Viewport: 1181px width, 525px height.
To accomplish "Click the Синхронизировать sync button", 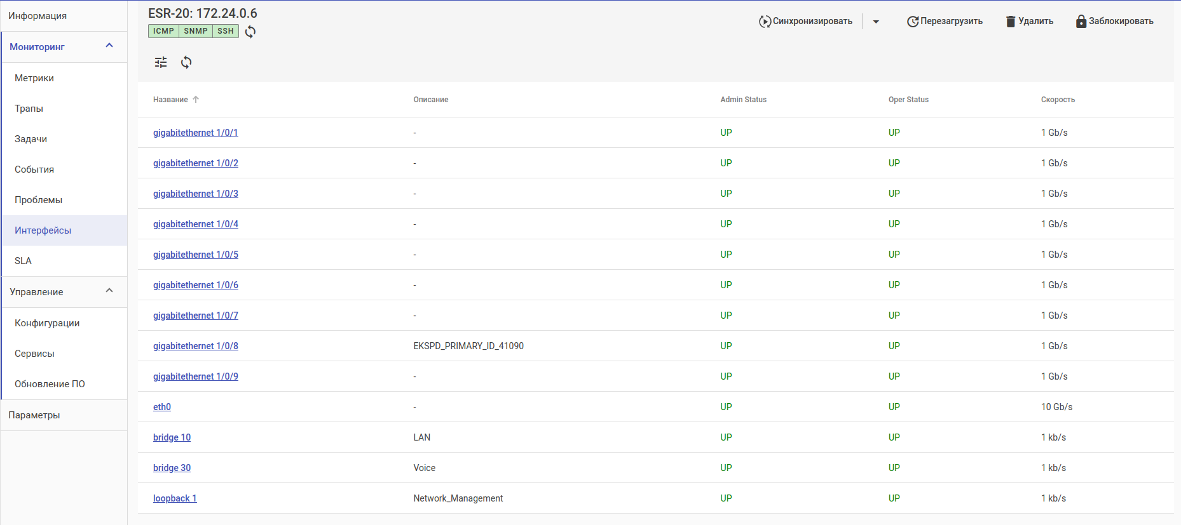I will (x=805, y=22).
